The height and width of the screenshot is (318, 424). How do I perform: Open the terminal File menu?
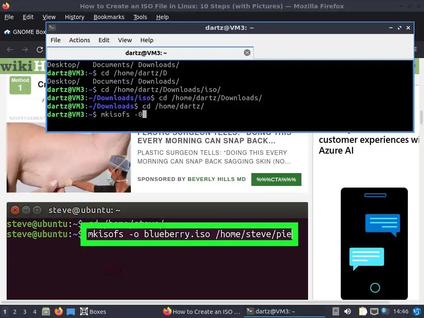click(55, 40)
